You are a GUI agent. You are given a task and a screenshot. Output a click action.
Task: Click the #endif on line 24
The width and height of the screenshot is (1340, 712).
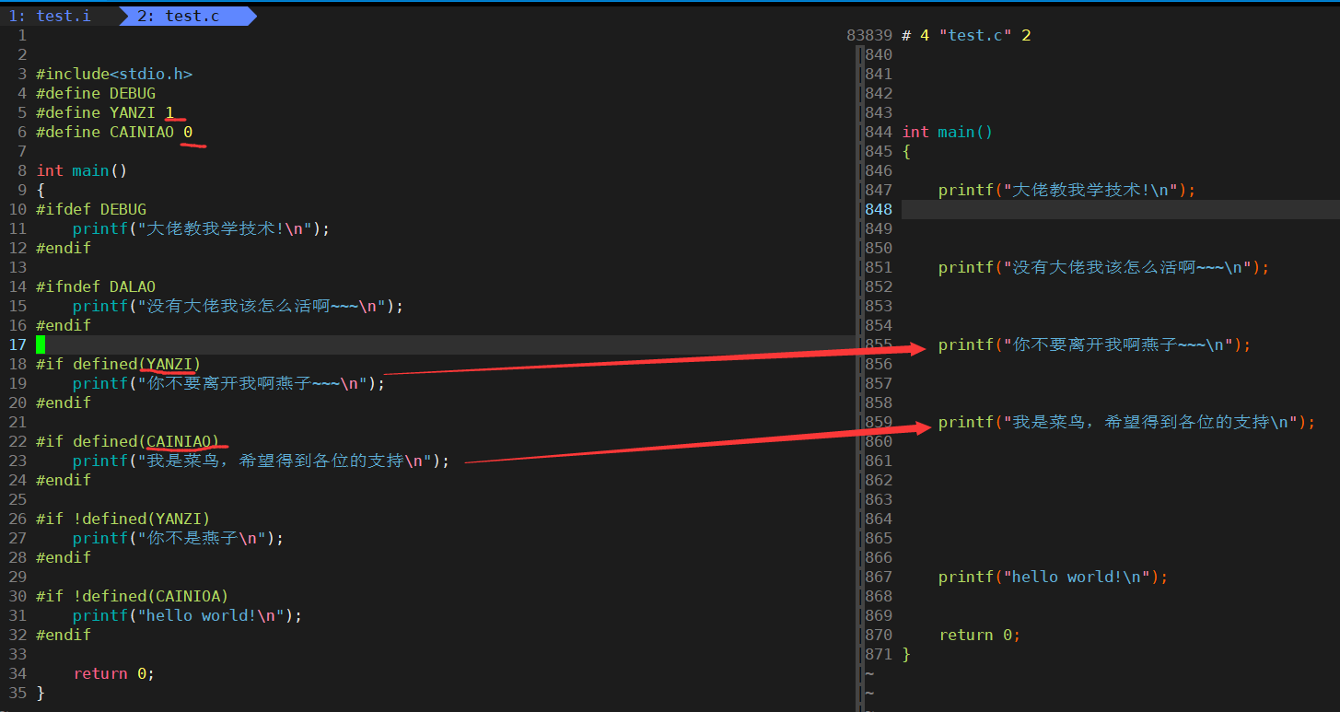[64, 480]
